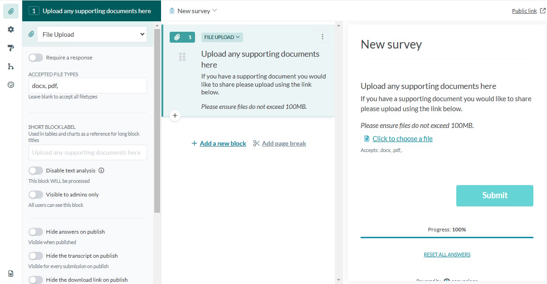Enable Visible to admins only
Image resolution: width=547 pixels, height=284 pixels.
[36, 195]
